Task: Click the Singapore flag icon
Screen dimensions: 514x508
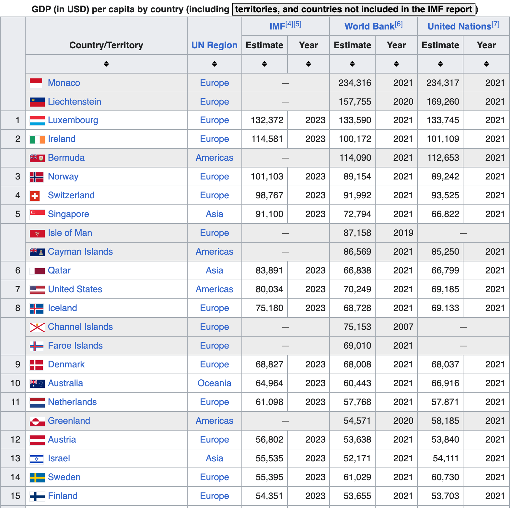Action: 37,214
